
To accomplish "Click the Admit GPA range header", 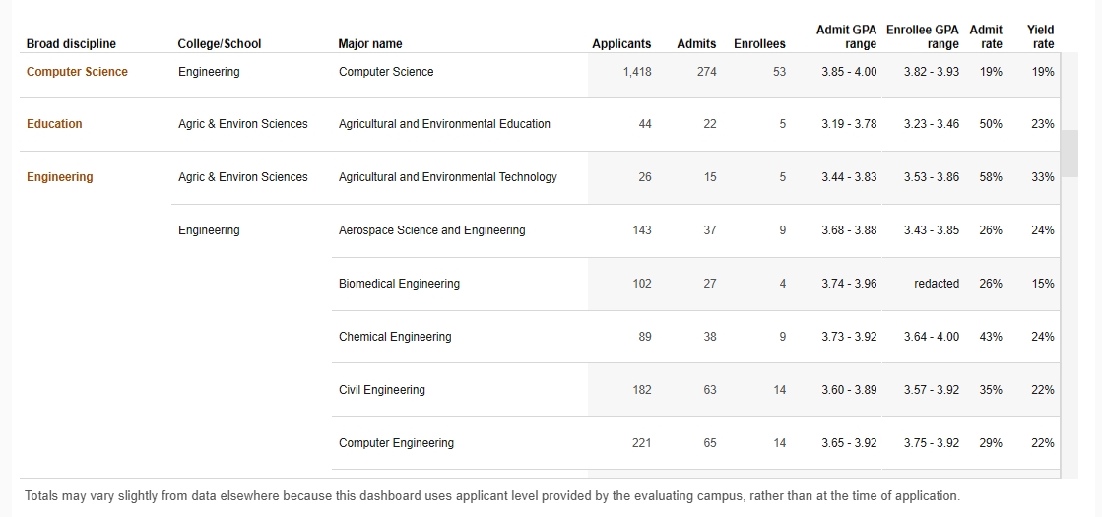I will (846, 37).
